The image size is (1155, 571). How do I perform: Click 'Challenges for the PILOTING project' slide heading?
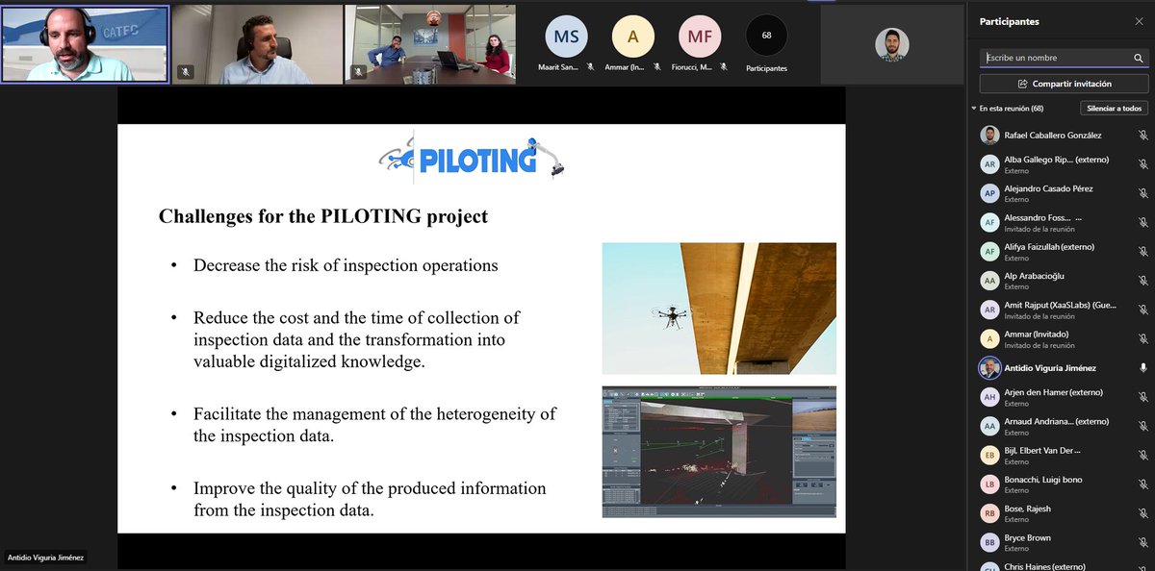[x=323, y=216]
